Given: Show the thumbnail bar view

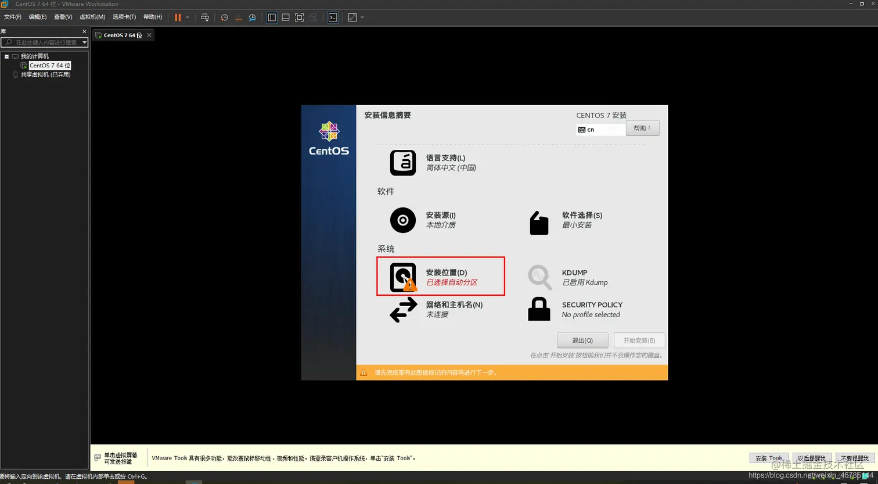Looking at the screenshot, I should coord(285,17).
